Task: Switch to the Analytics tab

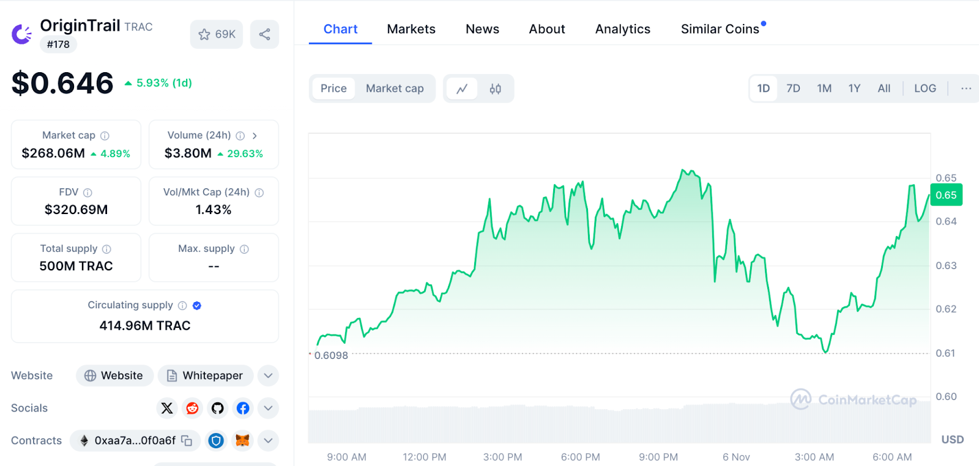Action: (x=623, y=29)
